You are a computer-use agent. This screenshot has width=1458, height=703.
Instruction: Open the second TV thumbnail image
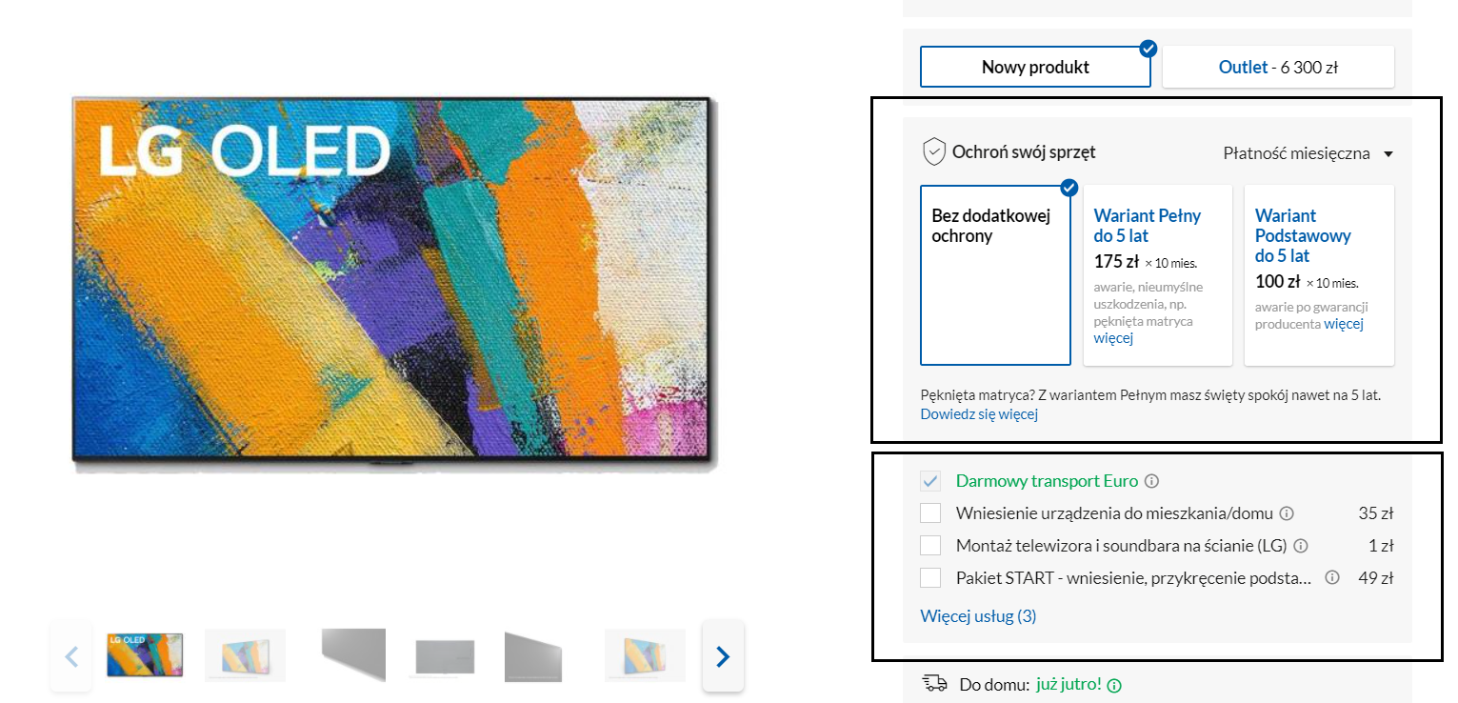click(x=245, y=655)
